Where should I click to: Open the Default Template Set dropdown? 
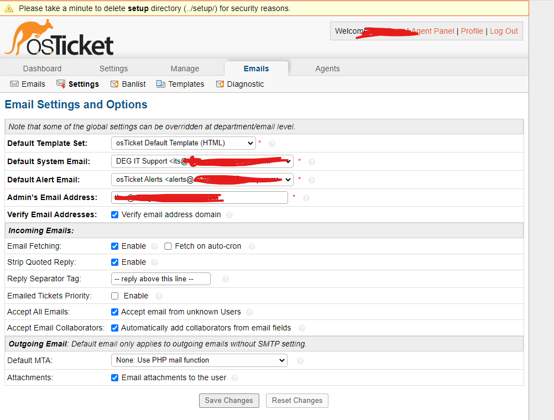click(x=184, y=143)
